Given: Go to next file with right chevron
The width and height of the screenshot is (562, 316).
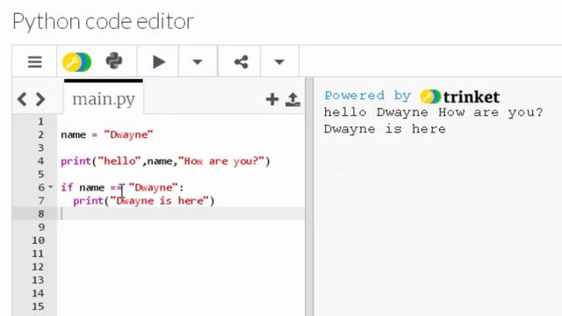Looking at the screenshot, I should click(40, 99).
